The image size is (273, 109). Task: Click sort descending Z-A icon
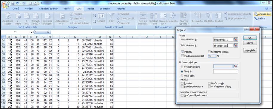click(95, 21)
